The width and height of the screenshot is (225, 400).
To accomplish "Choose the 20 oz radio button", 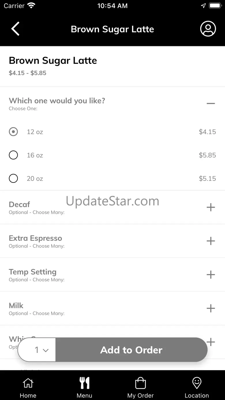I will tap(13, 179).
